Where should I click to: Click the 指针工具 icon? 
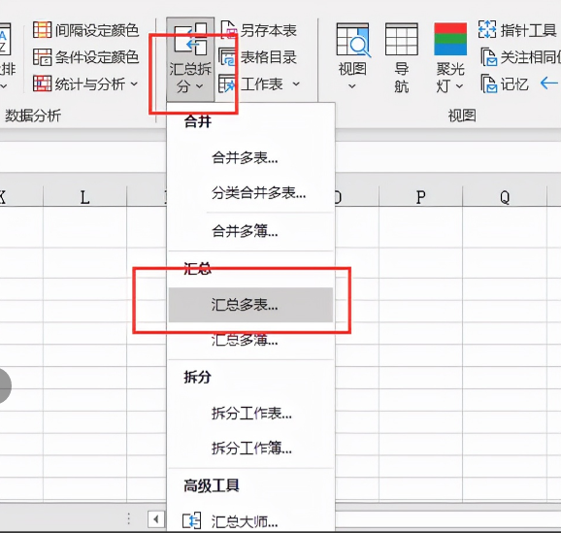[487, 29]
